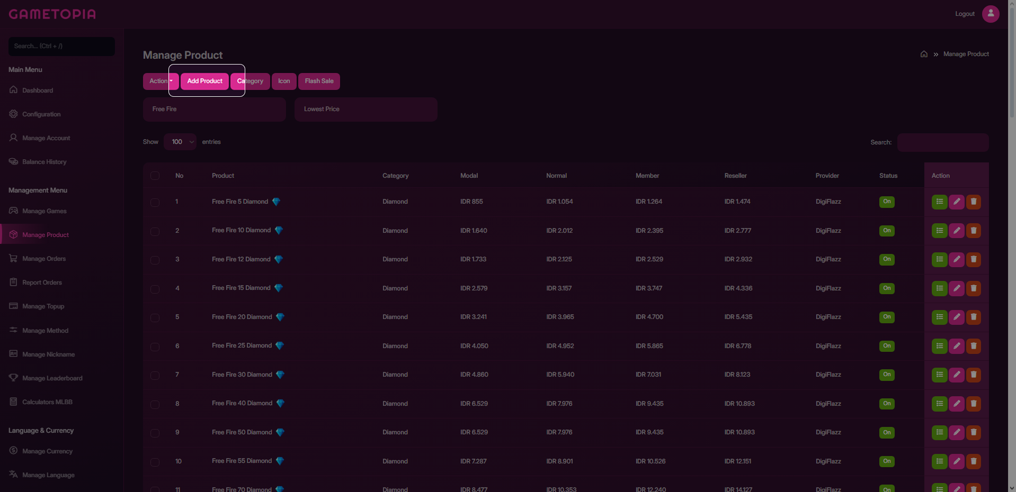Open list icon for Free Fire 15 Diamond
Viewport: 1016px width, 492px height.
point(939,288)
